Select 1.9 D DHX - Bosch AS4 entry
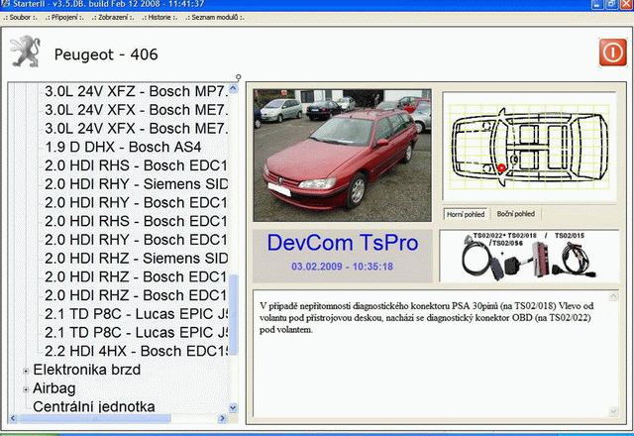The width and height of the screenshot is (634, 436). coord(123,147)
